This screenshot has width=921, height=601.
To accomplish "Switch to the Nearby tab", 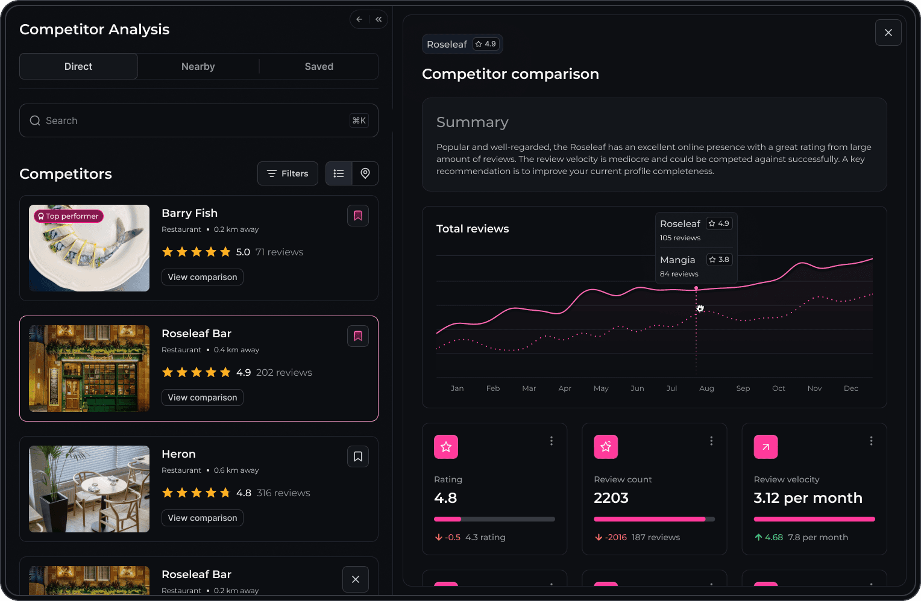I will [198, 66].
